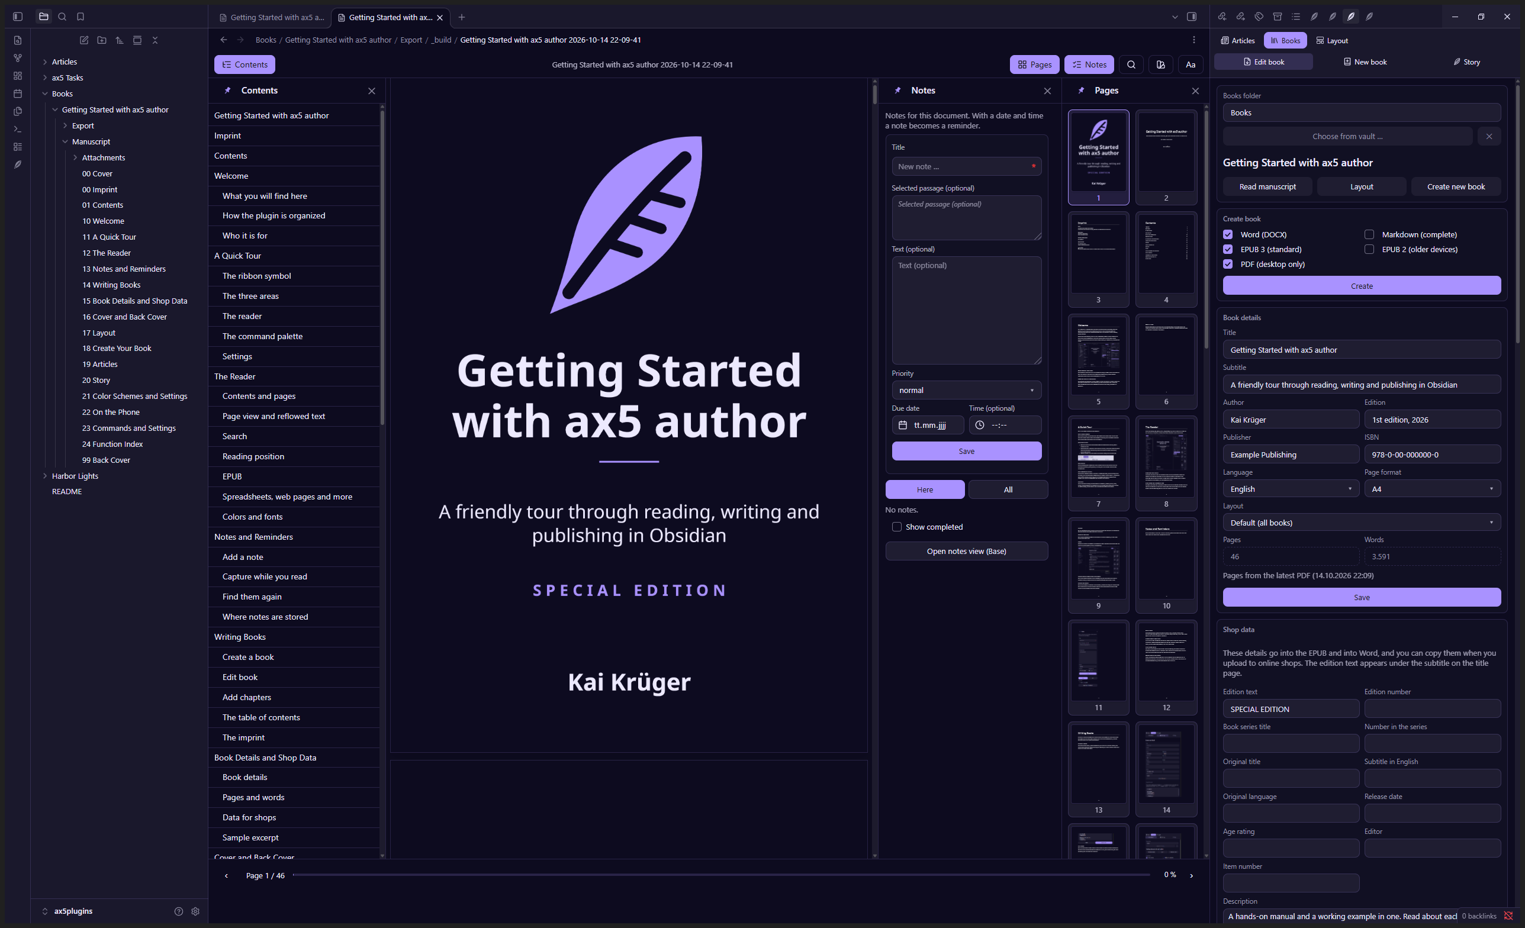1525x928 pixels.
Task: Show All notes filter button
Action: tap(1008, 489)
